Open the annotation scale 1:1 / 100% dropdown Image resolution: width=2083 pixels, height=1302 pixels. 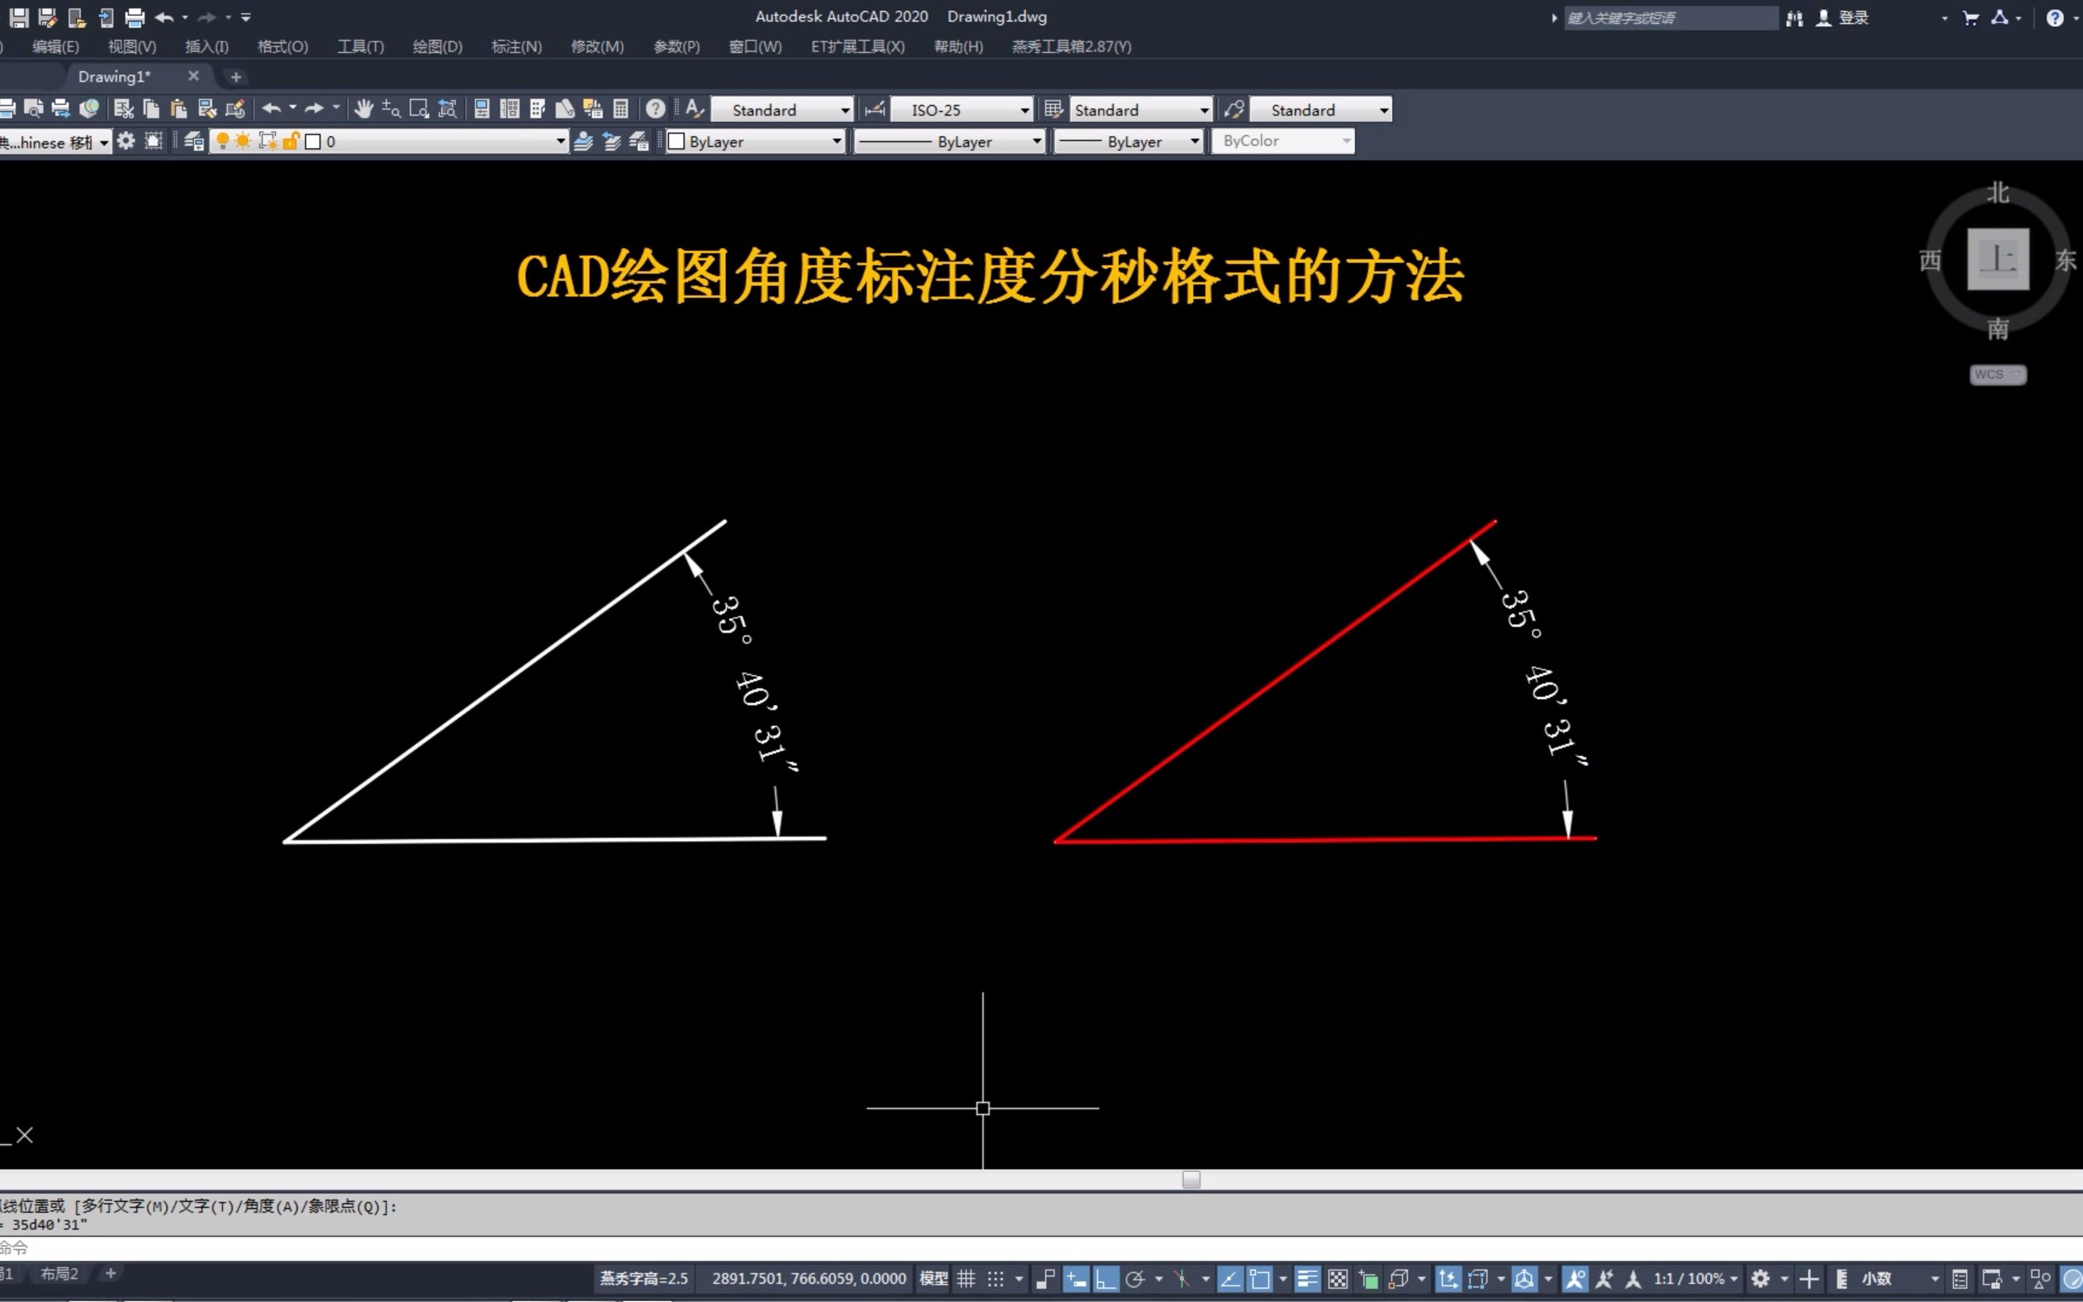click(1695, 1278)
